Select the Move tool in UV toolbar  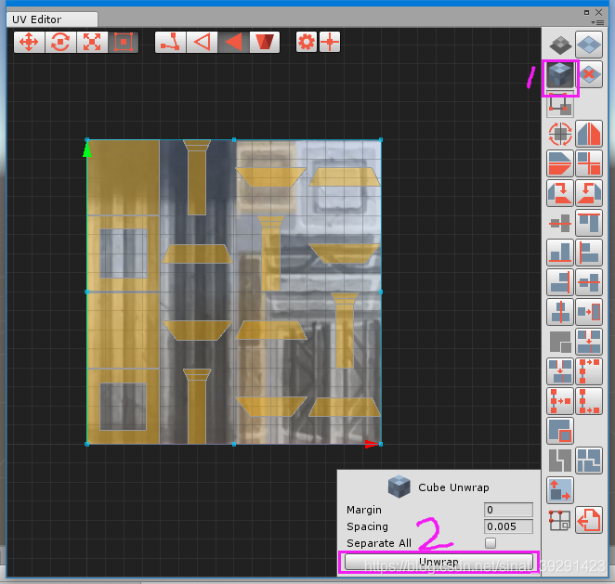[x=29, y=42]
